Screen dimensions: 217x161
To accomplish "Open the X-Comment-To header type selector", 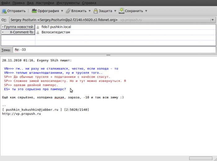I will (x=18, y=32).
